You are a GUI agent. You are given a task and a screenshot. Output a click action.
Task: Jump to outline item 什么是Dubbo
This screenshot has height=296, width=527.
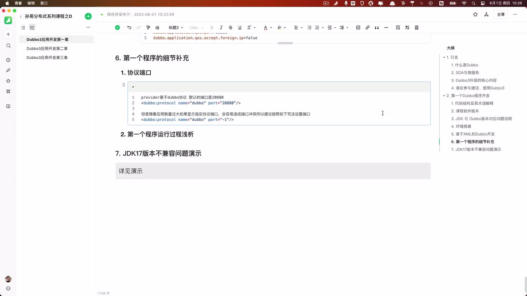(464, 65)
